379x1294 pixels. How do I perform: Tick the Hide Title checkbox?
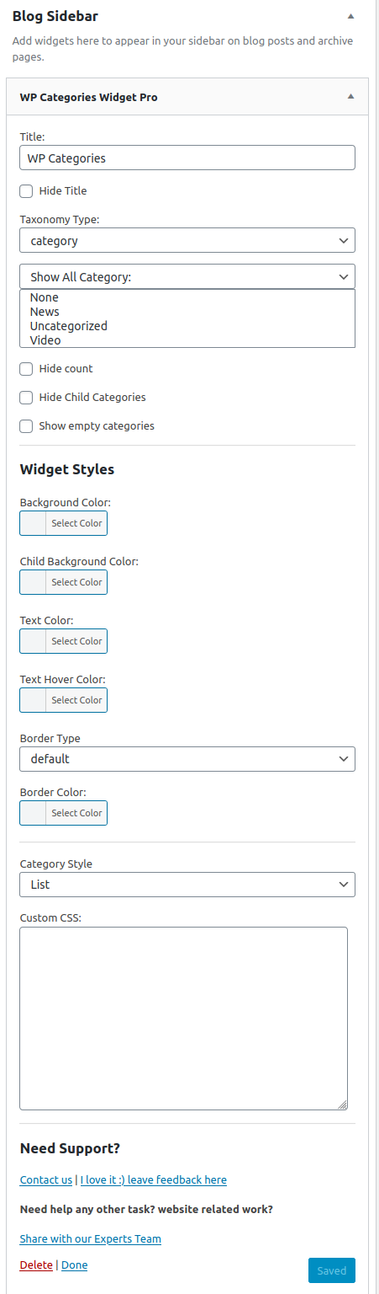point(27,191)
